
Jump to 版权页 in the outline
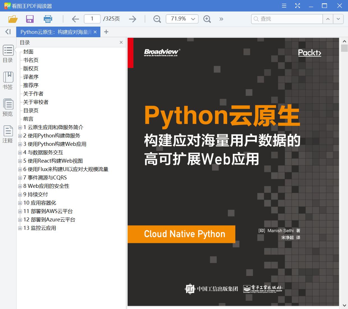(31, 69)
